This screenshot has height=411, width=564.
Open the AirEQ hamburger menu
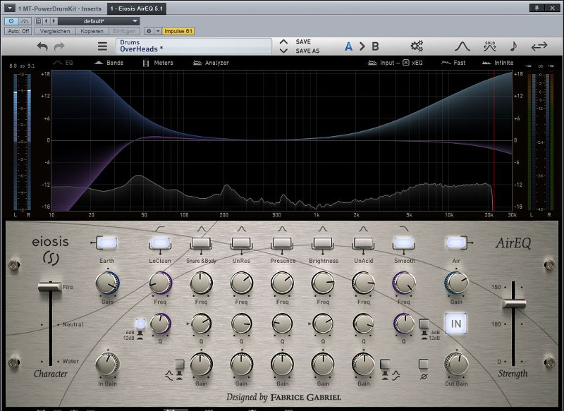[102, 47]
